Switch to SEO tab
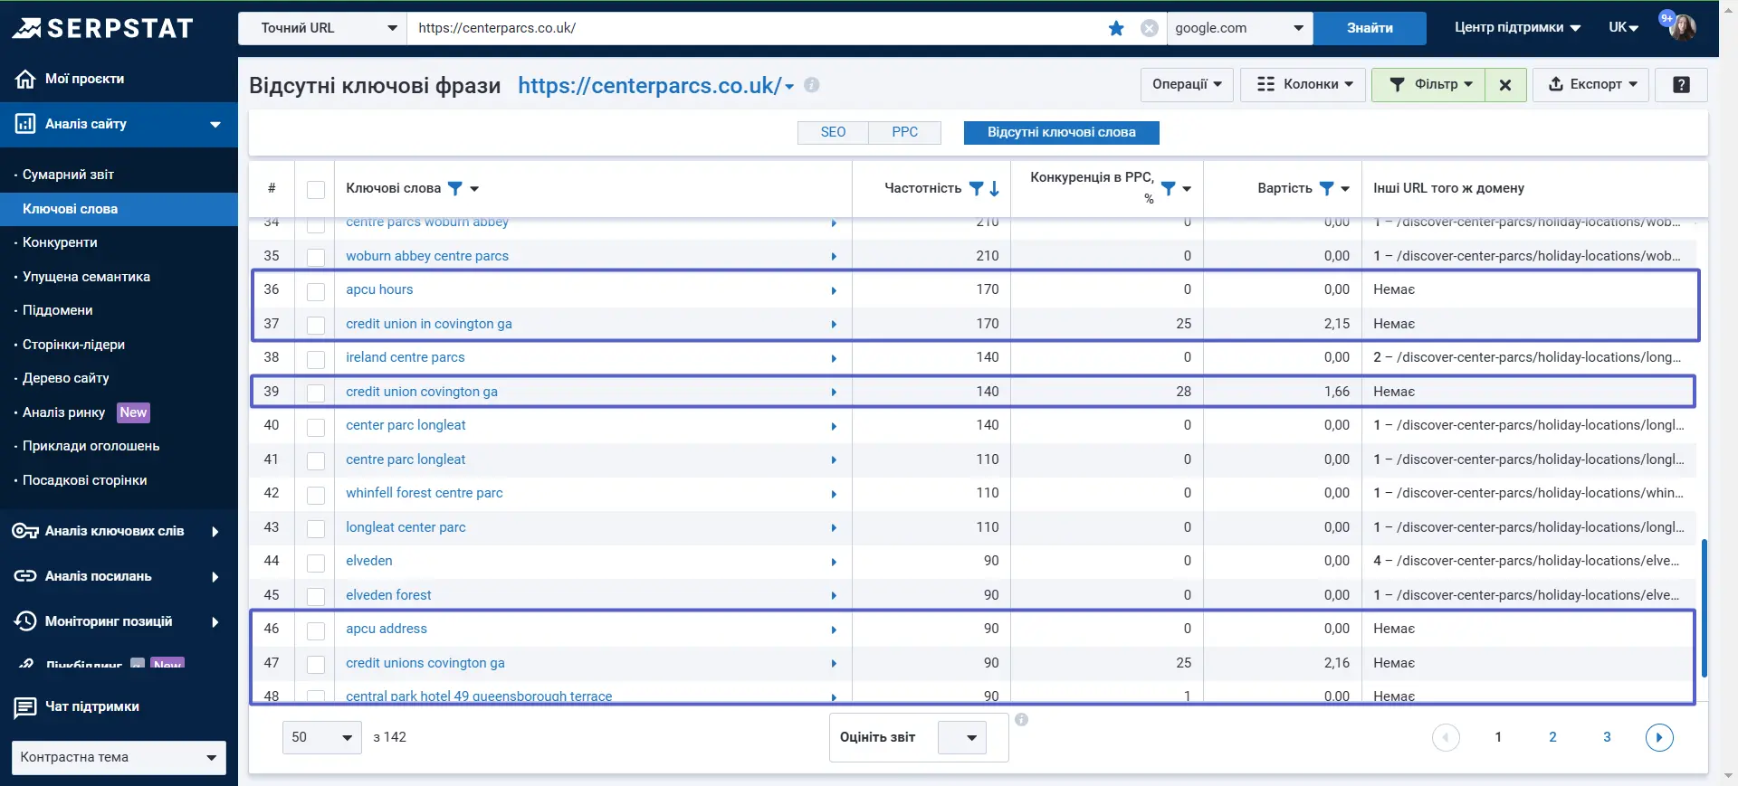This screenshot has width=1738, height=786. (x=833, y=132)
